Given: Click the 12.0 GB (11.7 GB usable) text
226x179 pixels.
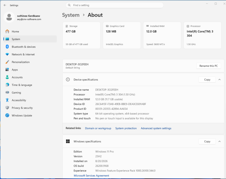Looking at the screenshot, I should 109,99.
